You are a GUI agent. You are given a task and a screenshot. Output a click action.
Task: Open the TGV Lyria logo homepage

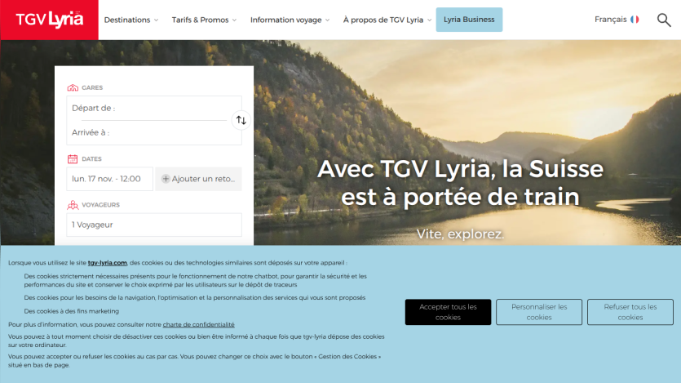point(49,20)
